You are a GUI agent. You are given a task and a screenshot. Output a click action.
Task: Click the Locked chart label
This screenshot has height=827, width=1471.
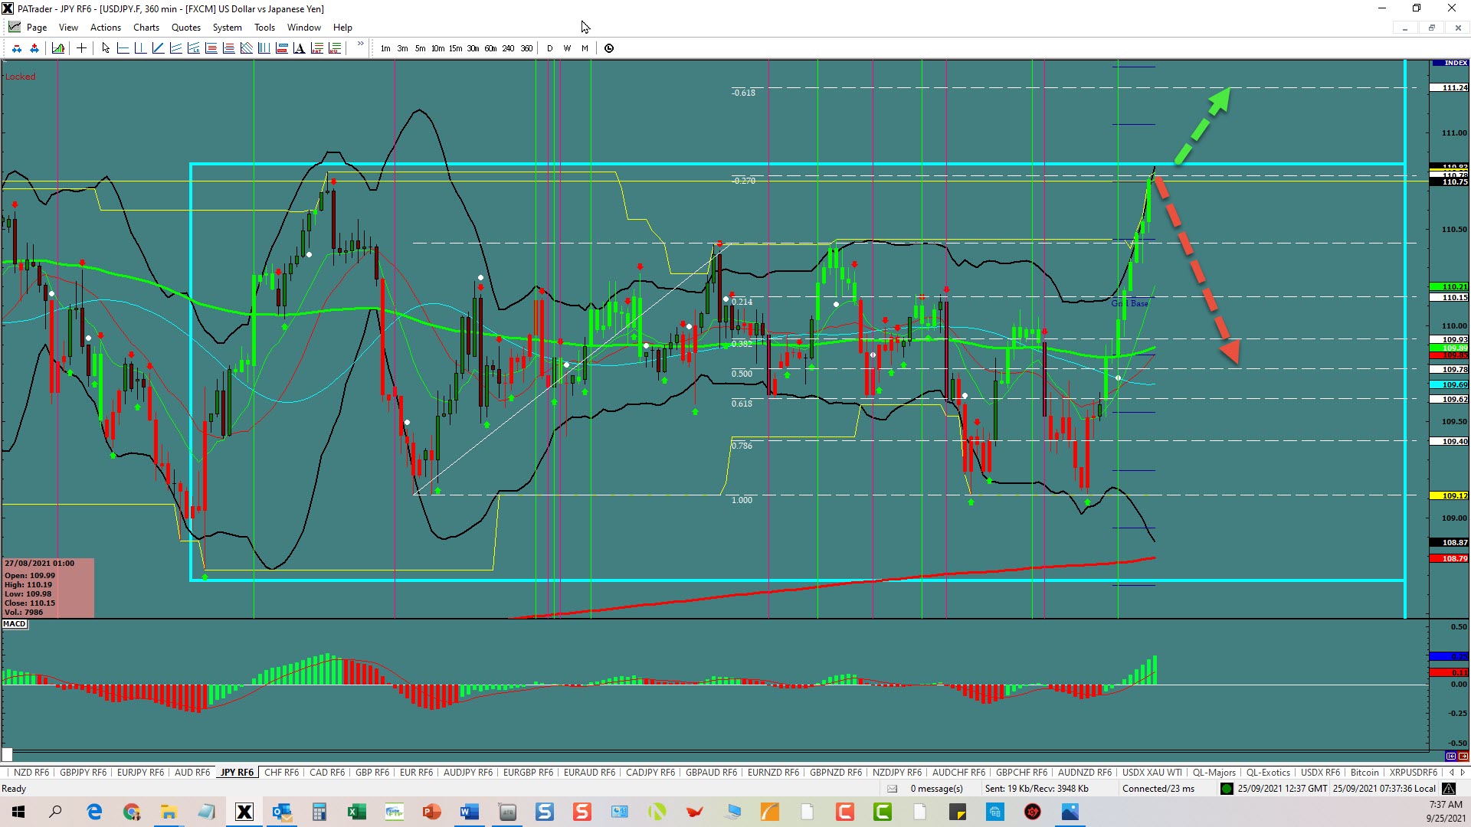(x=20, y=77)
